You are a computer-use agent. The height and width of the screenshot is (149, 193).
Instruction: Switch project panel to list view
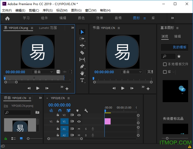[13, 139]
